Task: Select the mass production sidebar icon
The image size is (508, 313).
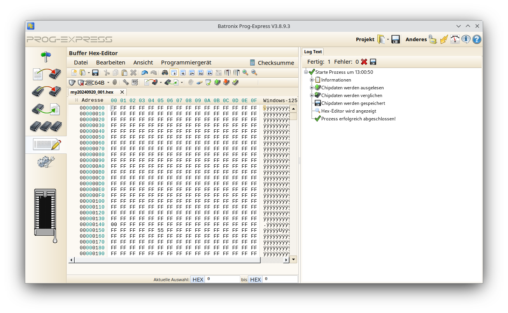Action: (46, 126)
